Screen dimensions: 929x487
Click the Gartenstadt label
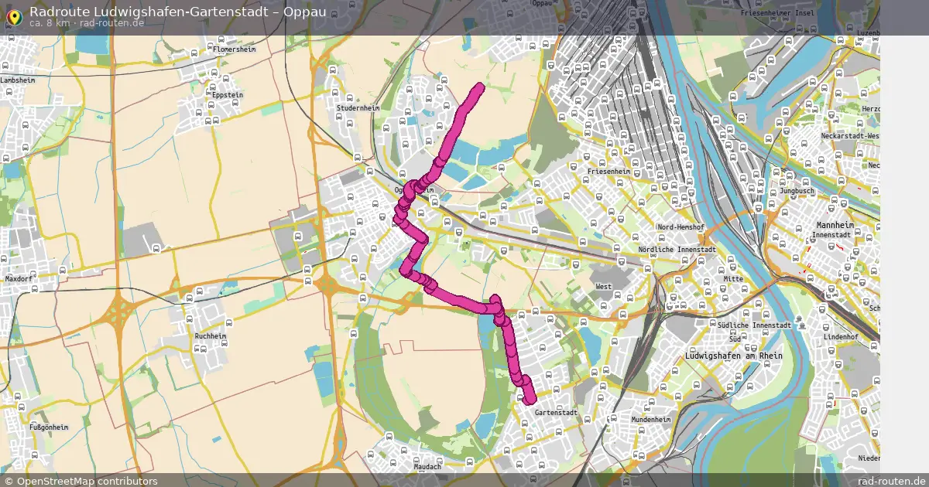(x=556, y=413)
